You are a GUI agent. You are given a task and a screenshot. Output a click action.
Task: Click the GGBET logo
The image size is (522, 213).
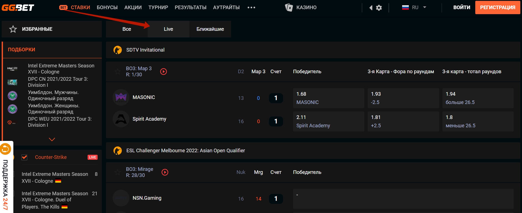tap(18, 7)
